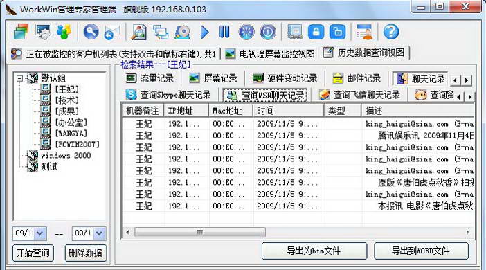Viewport: 486px width, 270px height.
Task: Click the disc drive toolbar icon
Action: [x=182, y=33]
